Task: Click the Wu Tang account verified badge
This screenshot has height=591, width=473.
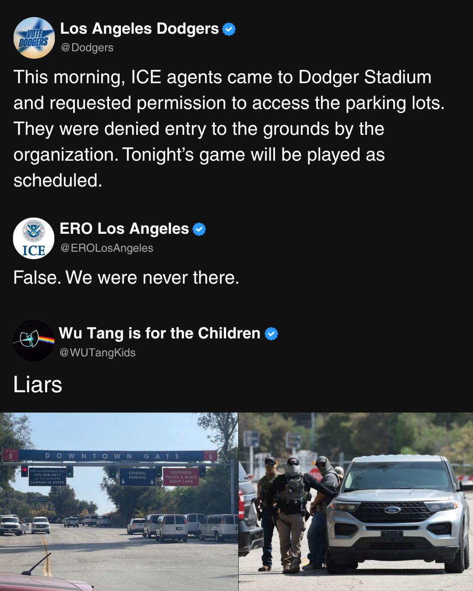Action: [272, 334]
